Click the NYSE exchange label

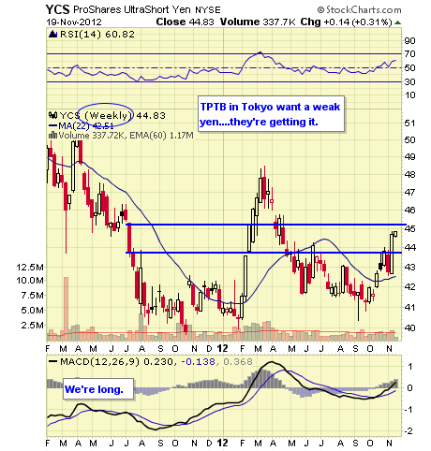click(208, 10)
